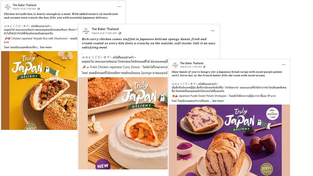Click the March 10 at 11:00 AM timestamp
The image size is (313, 176).
click(24, 9)
